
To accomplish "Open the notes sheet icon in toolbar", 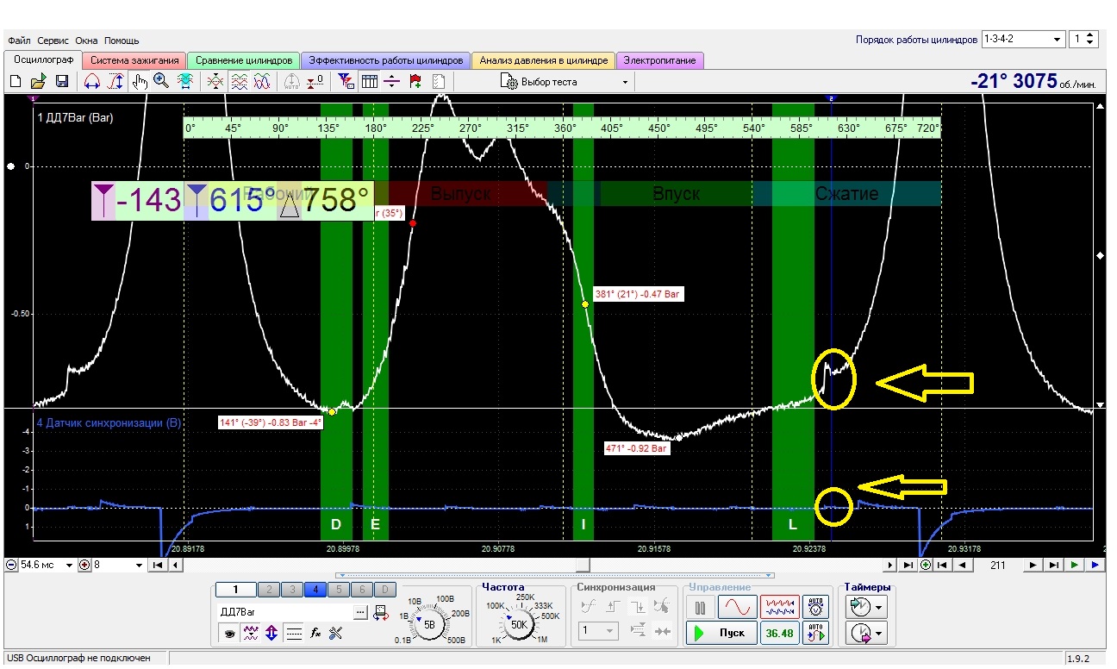I will point(439,82).
